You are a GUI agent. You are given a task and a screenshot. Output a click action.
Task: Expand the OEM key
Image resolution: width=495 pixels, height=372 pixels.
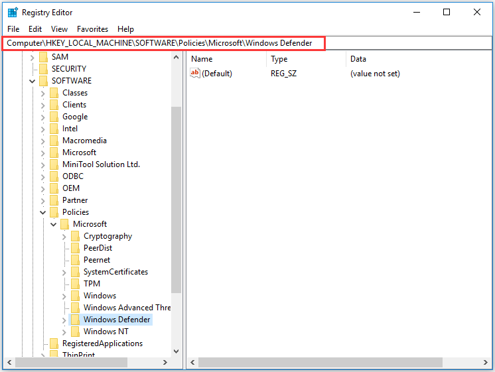[x=43, y=189]
